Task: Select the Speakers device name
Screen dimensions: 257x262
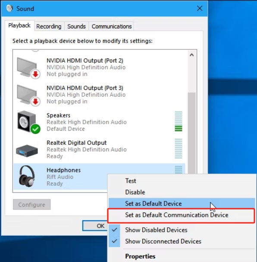Action: click(x=59, y=115)
